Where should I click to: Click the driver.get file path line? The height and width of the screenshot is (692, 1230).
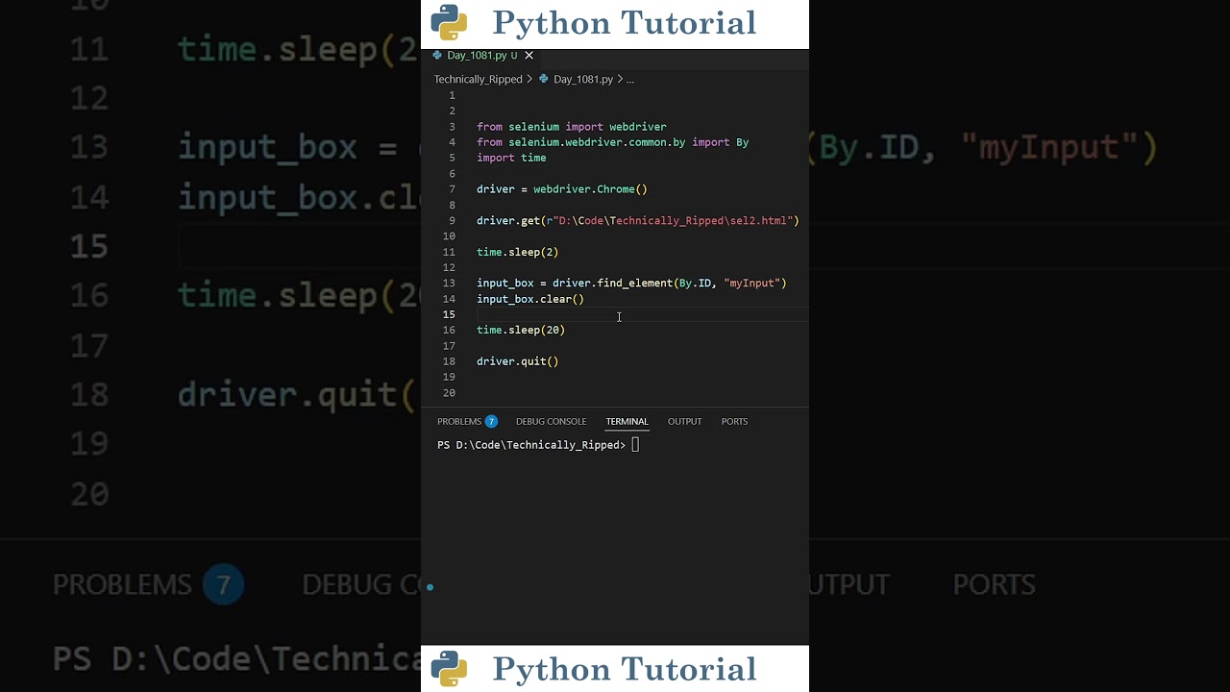[638, 221]
